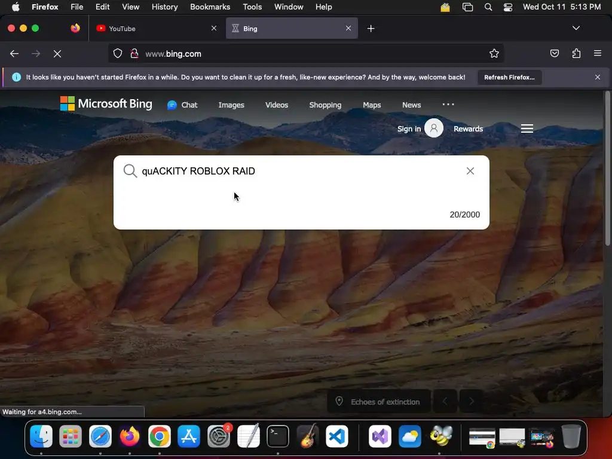Open the Window menu

point(289,7)
